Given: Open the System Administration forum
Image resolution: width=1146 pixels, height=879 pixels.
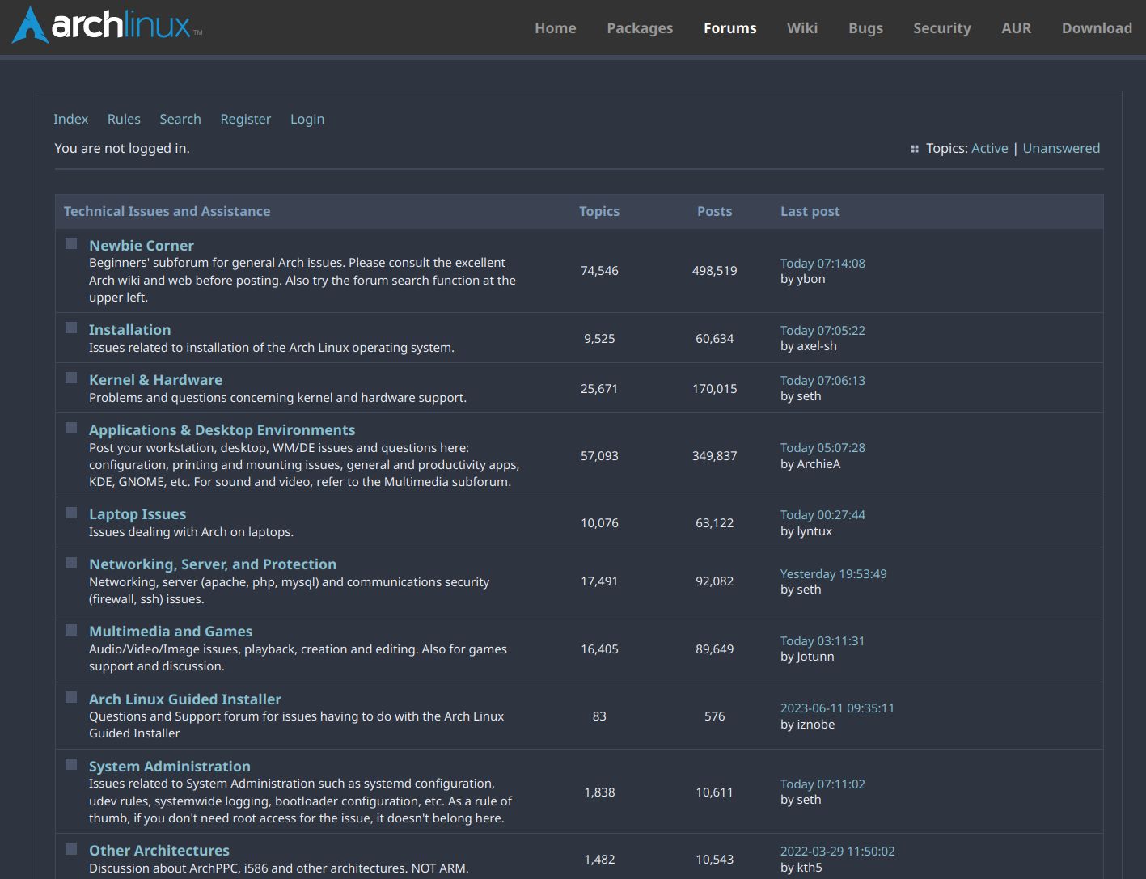Looking at the screenshot, I should (170, 766).
